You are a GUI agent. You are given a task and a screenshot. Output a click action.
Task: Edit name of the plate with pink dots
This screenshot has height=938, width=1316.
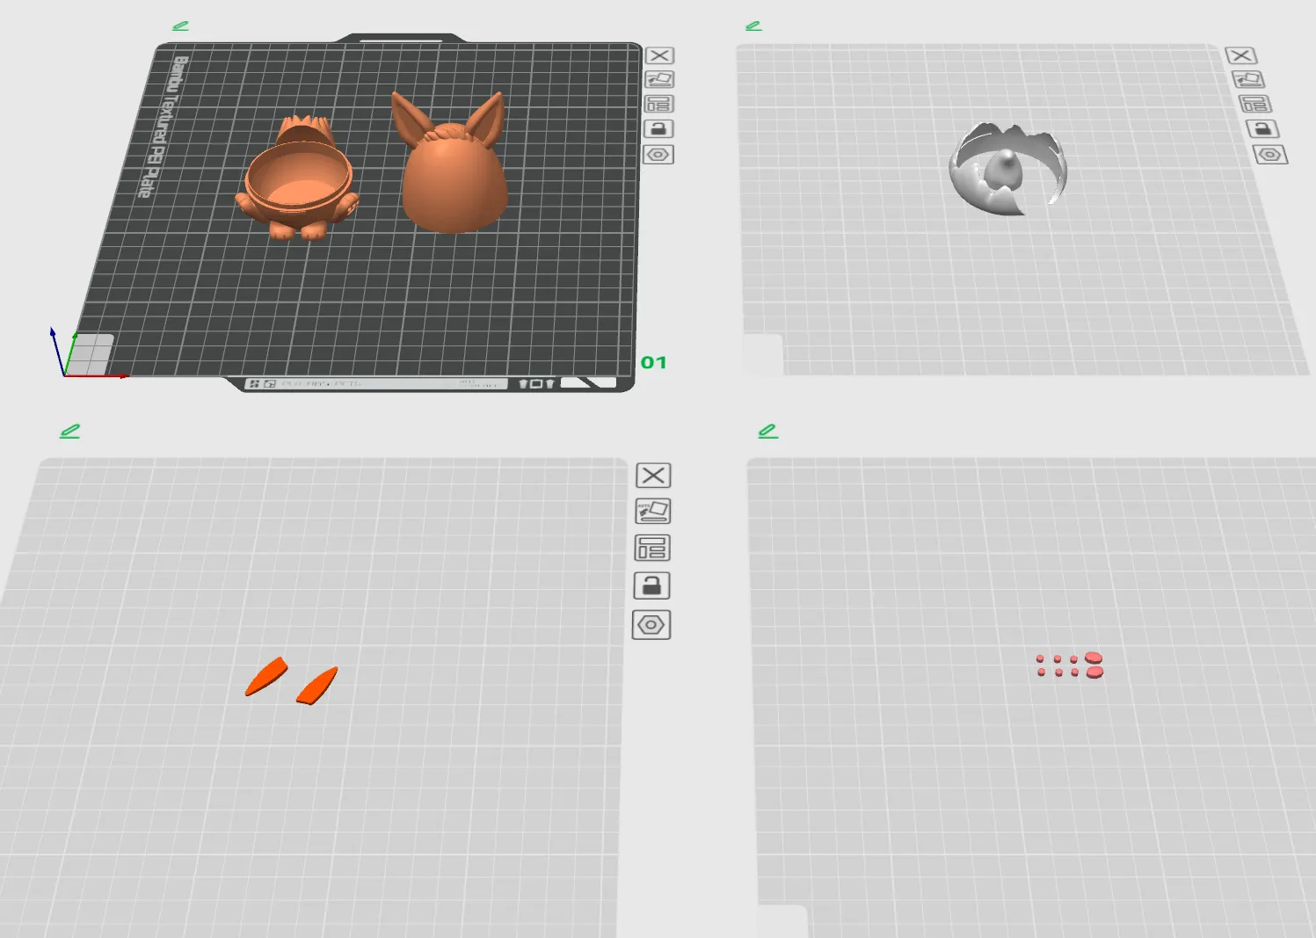coord(768,431)
